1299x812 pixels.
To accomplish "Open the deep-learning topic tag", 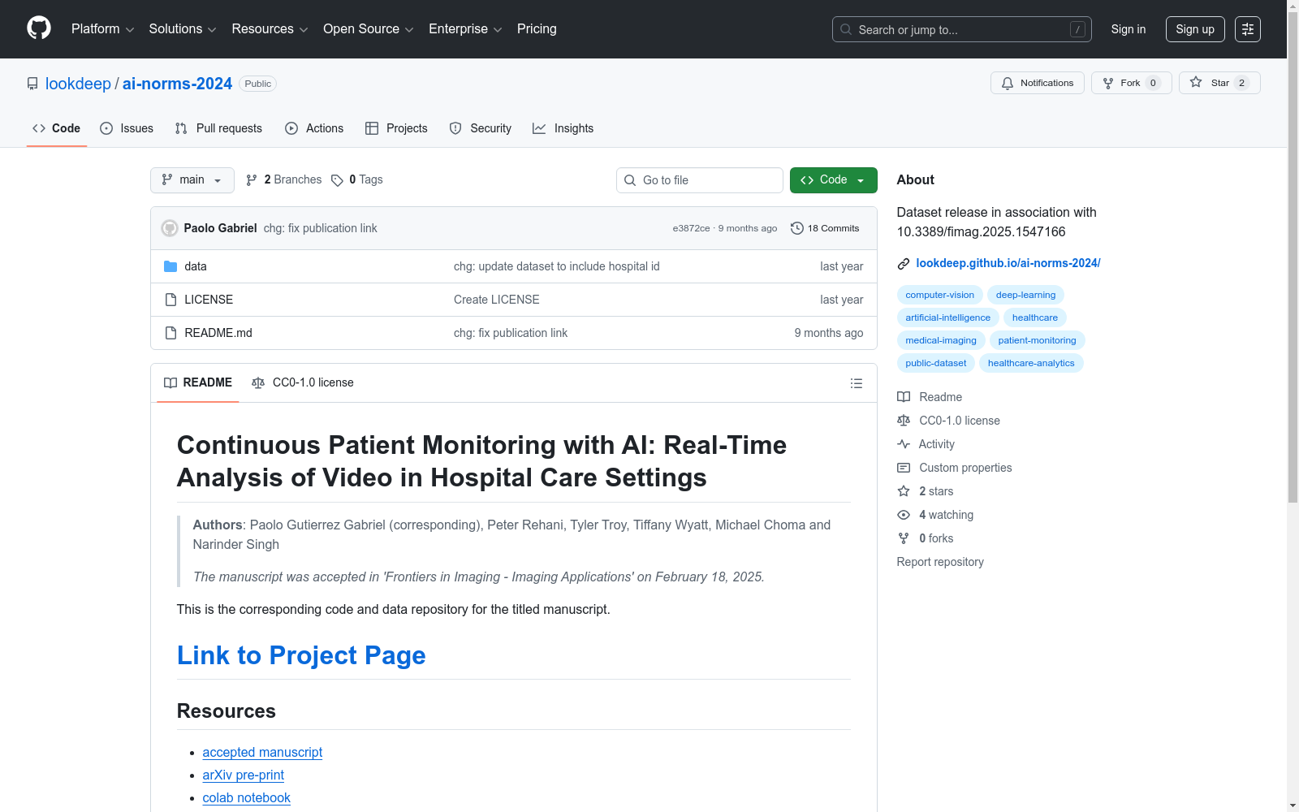I will coord(1026,295).
